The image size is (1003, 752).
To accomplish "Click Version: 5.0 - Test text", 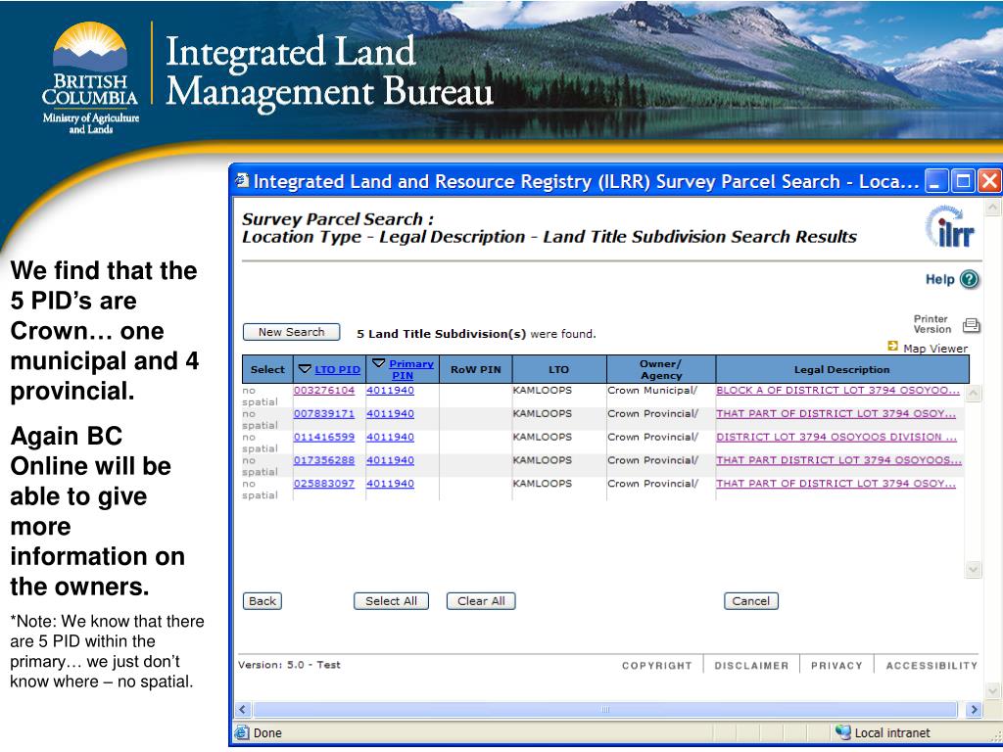I will click(289, 665).
